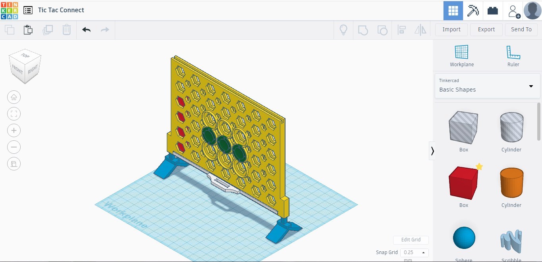Open the Snap Grid 0.25 dropdown

(x=414, y=252)
